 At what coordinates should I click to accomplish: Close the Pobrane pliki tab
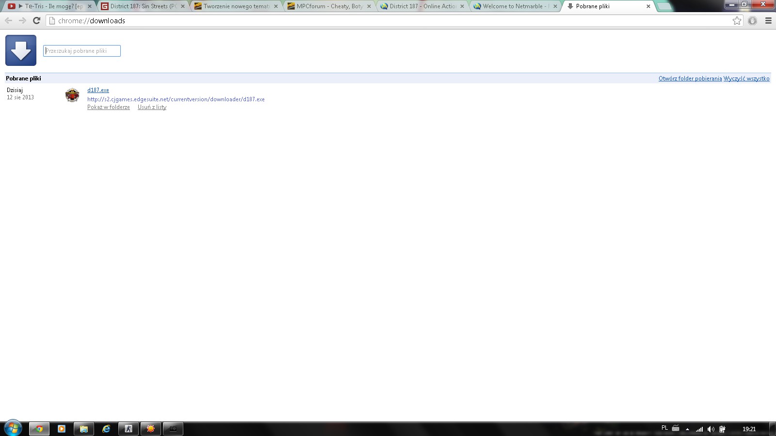coord(648,6)
